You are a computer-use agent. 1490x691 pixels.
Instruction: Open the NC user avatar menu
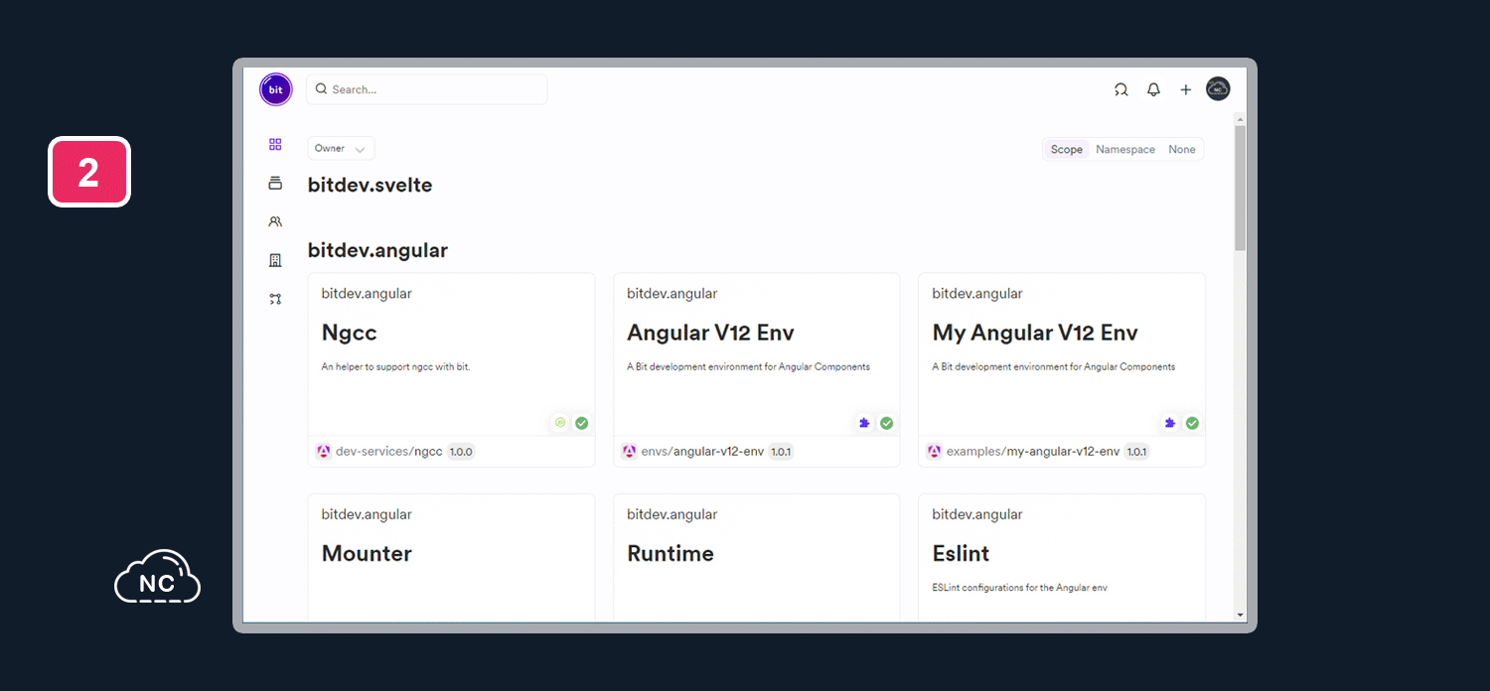(1218, 89)
